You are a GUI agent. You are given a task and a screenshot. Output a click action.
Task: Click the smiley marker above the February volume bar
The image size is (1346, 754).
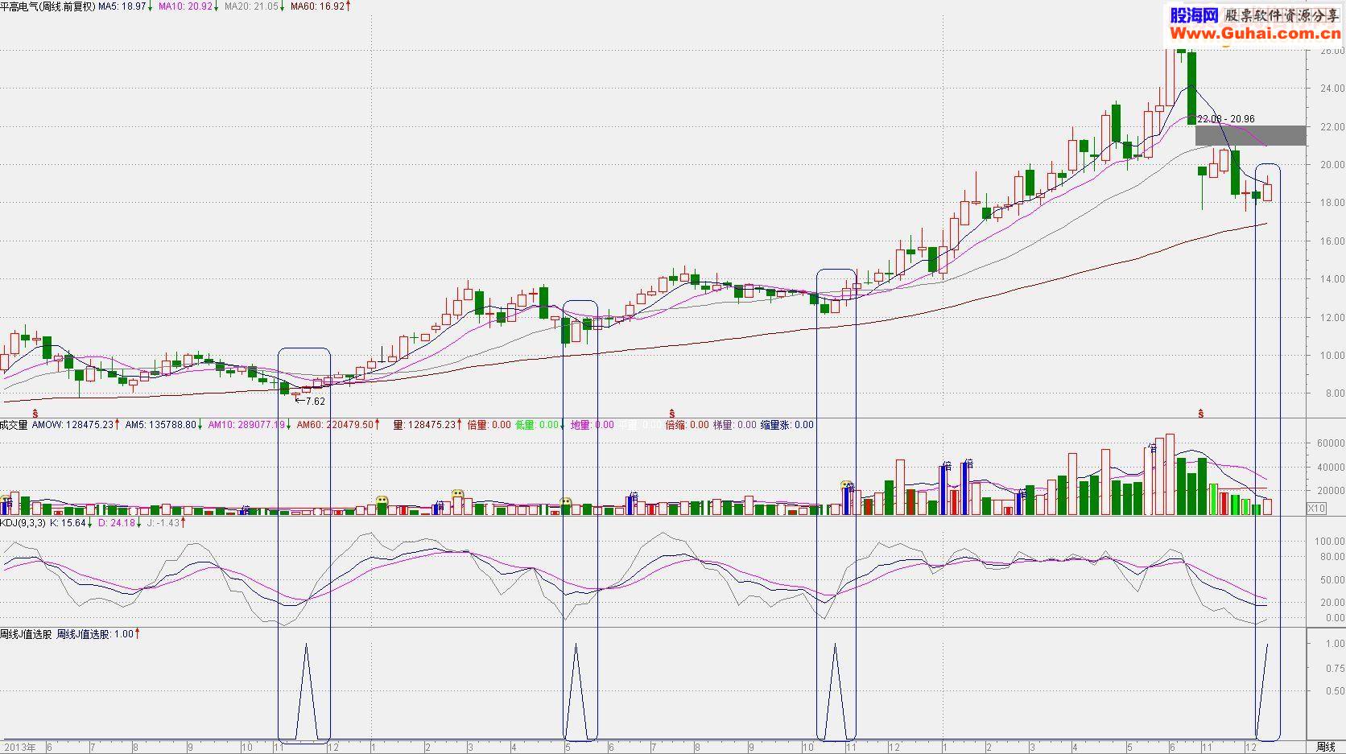coord(457,493)
